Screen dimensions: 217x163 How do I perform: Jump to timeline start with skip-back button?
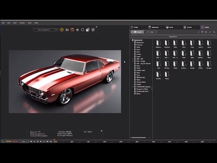click(x=31, y=141)
